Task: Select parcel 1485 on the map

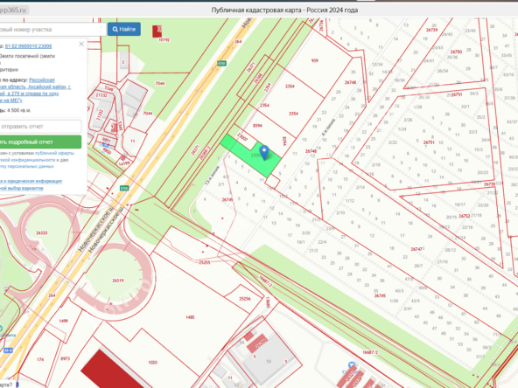Action: (x=190, y=317)
